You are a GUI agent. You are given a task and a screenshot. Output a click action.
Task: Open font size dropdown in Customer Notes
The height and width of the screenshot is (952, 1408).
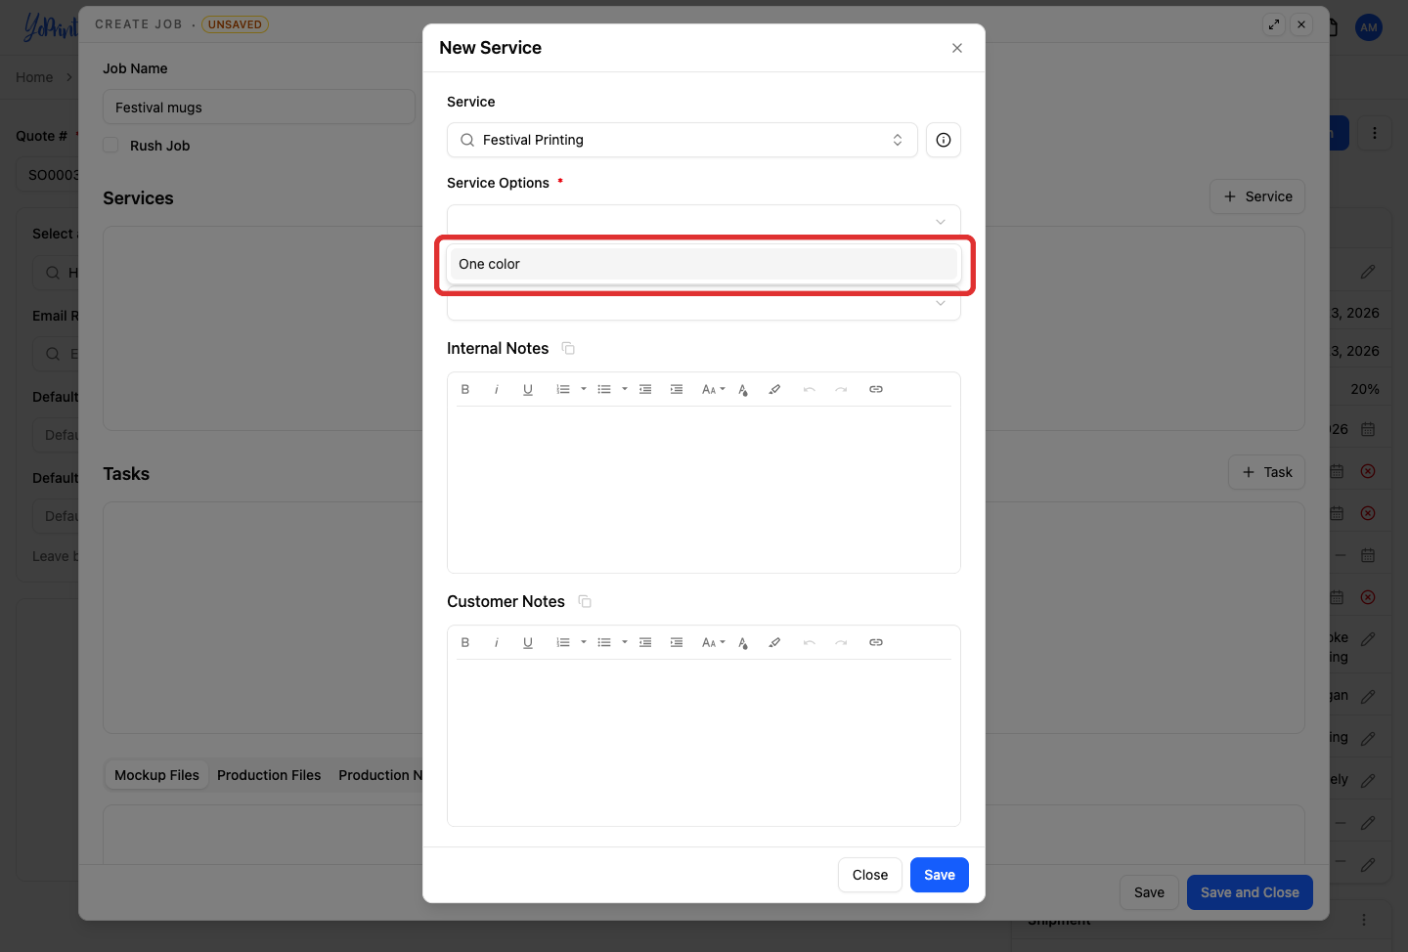point(714,642)
